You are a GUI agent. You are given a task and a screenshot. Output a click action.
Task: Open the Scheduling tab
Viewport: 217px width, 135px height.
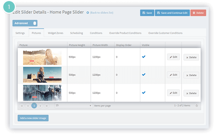click(x=77, y=33)
